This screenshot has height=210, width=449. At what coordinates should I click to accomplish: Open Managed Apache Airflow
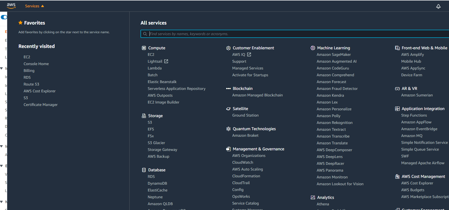click(x=423, y=163)
